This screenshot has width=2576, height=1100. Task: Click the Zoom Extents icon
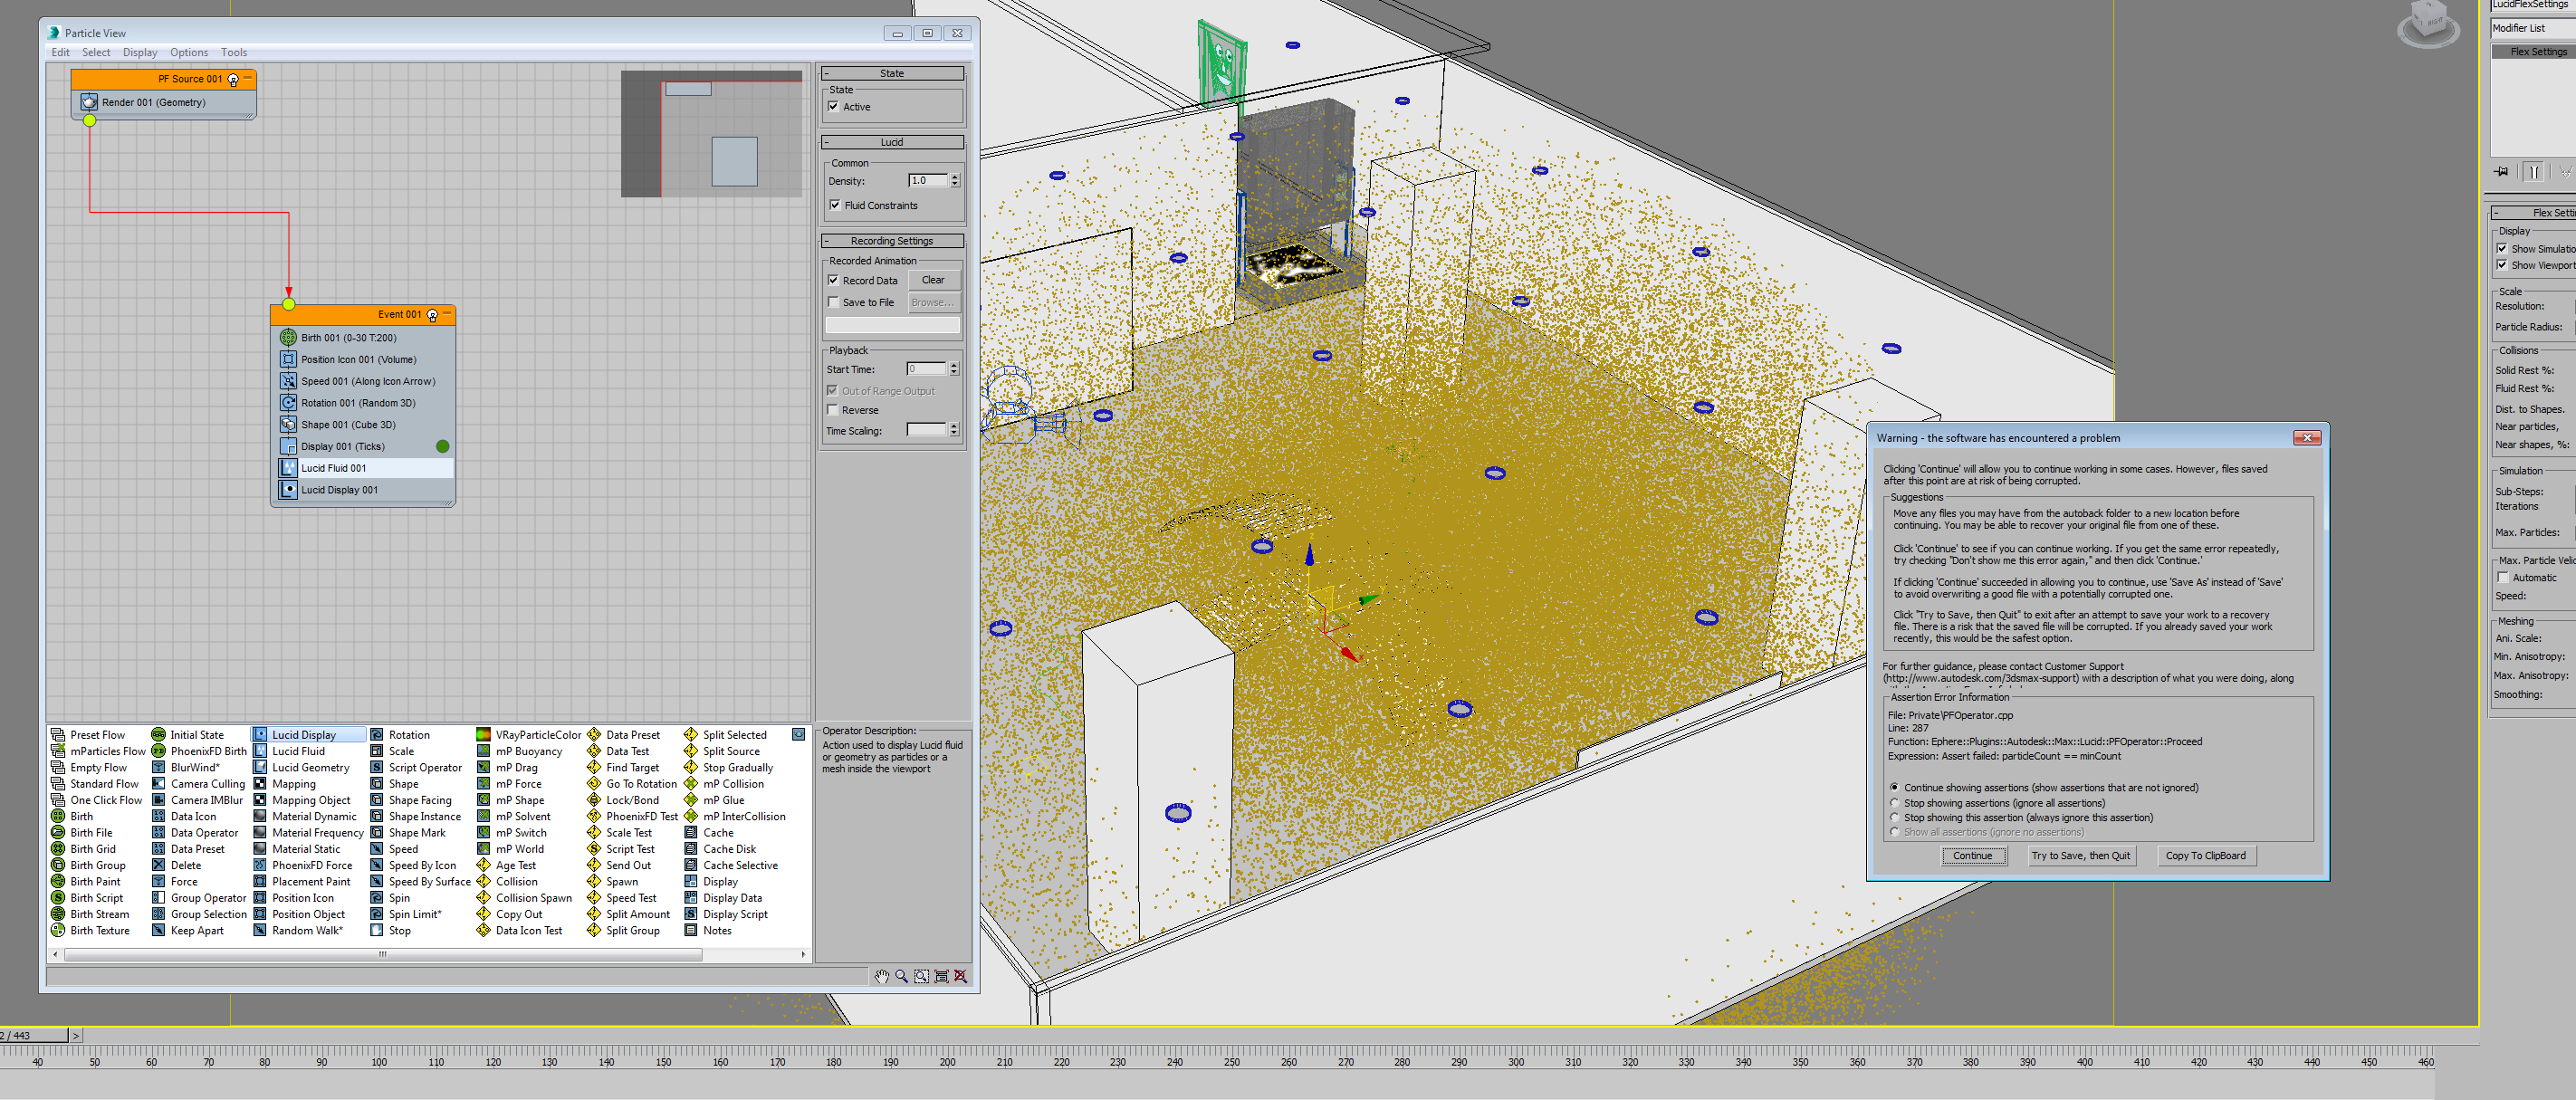pyautogui.click(x=941, y=976)
